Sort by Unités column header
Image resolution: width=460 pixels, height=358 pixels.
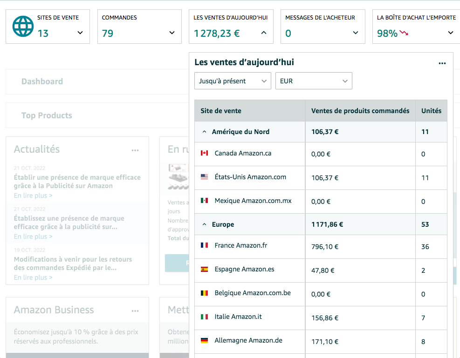coord(431,111)
